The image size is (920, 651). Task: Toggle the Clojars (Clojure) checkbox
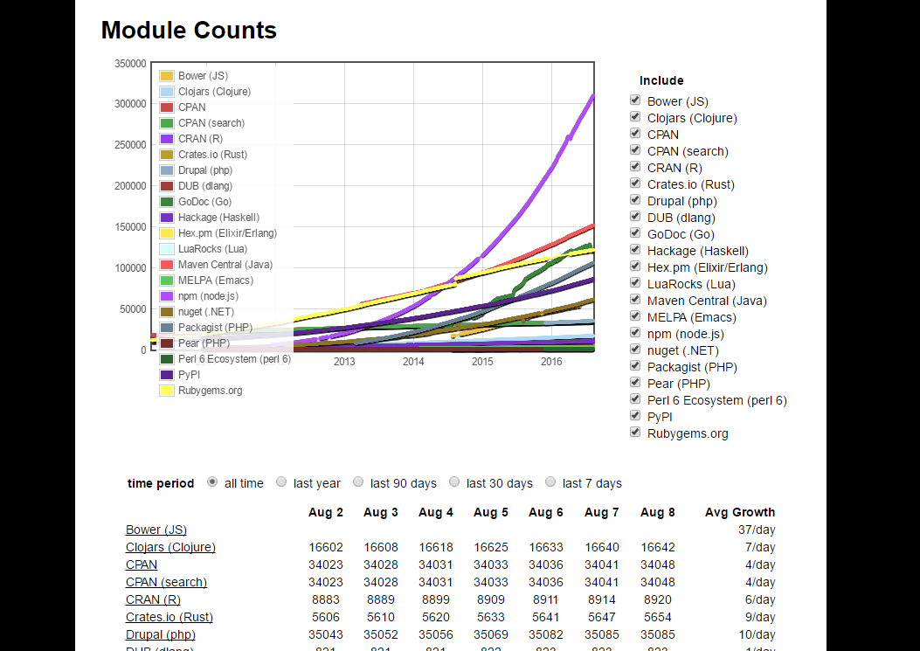click(635, 116)
